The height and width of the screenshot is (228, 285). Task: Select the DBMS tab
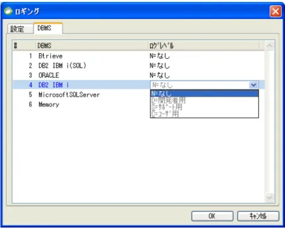coord(48,28)
